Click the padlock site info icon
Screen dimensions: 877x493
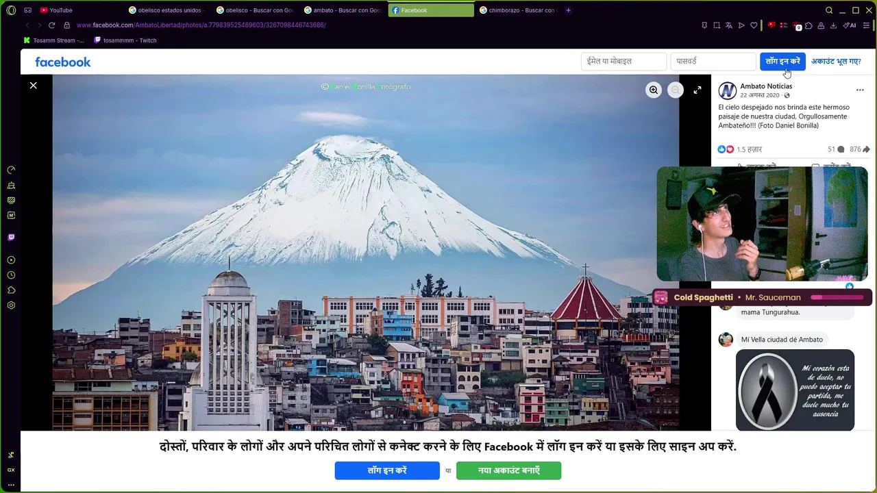point(66,25)
